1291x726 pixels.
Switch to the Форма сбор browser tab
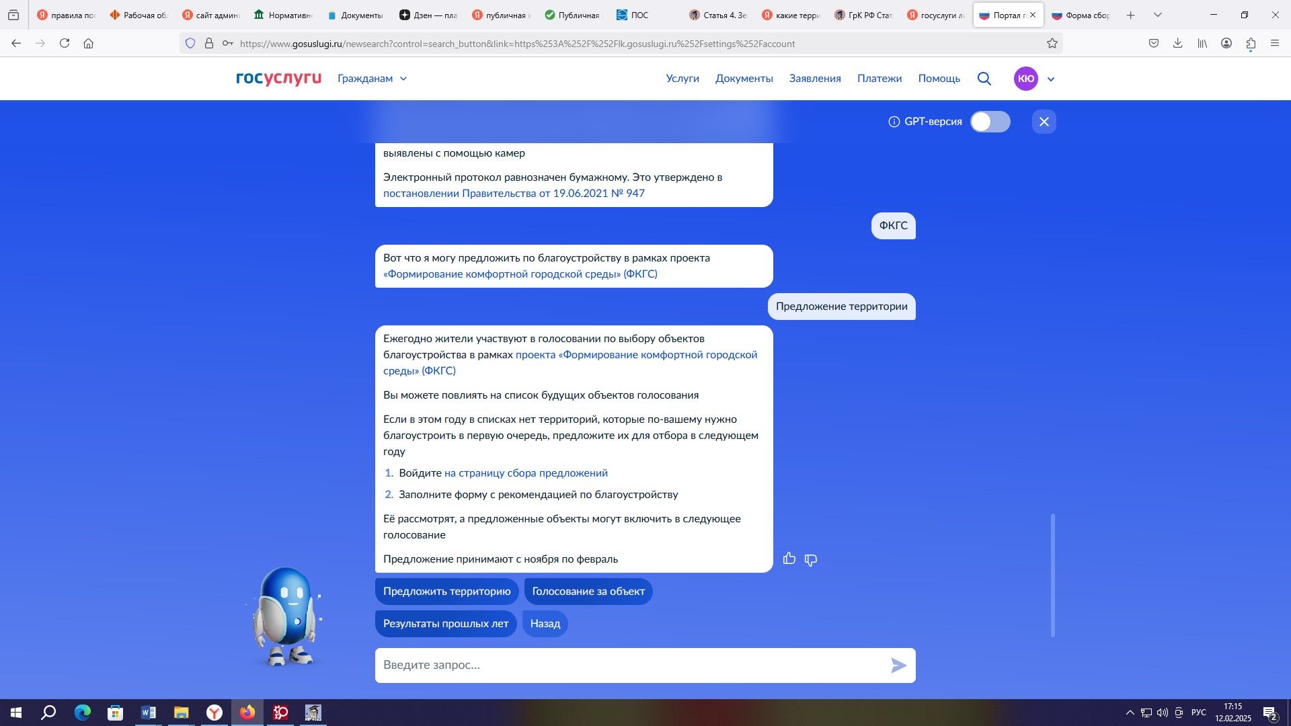[1081, 15]
